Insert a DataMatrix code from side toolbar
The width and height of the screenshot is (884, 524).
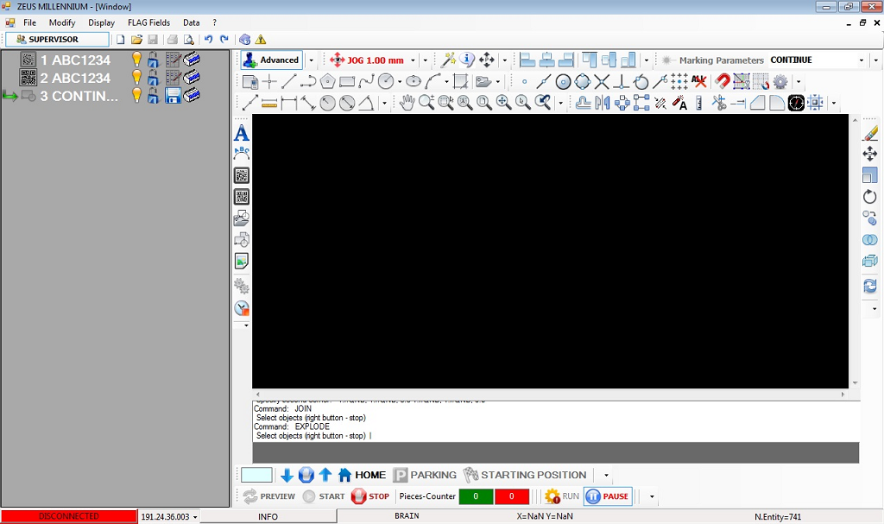click(x=242, y=175)
